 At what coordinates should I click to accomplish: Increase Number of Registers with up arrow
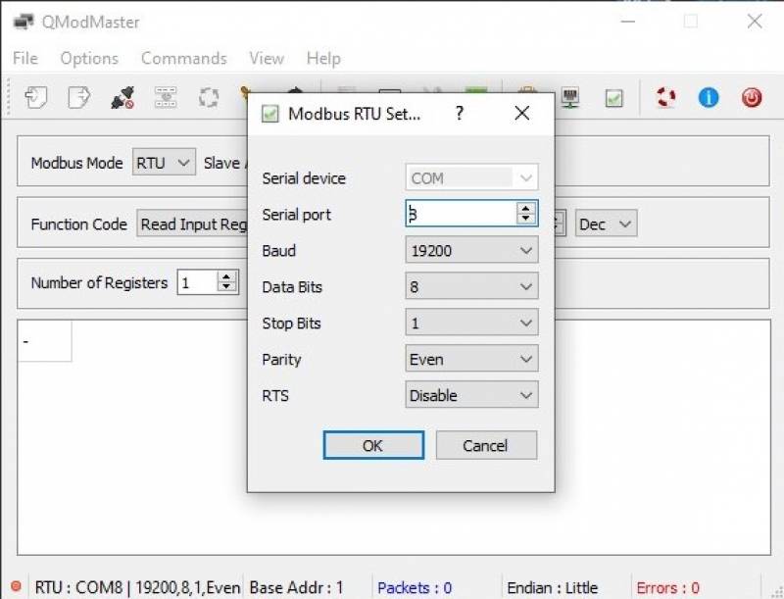point(227,277)
